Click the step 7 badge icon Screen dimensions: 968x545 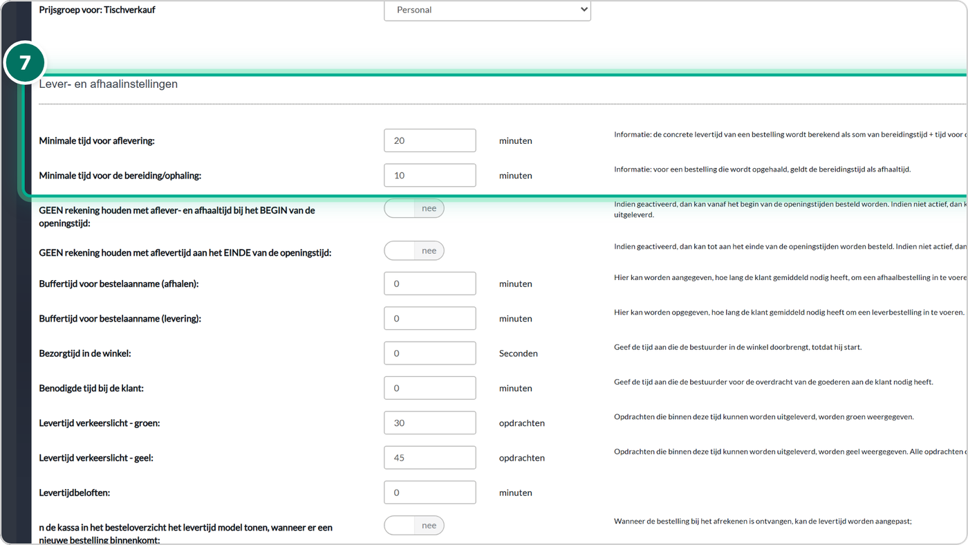(x=25, y=63)
